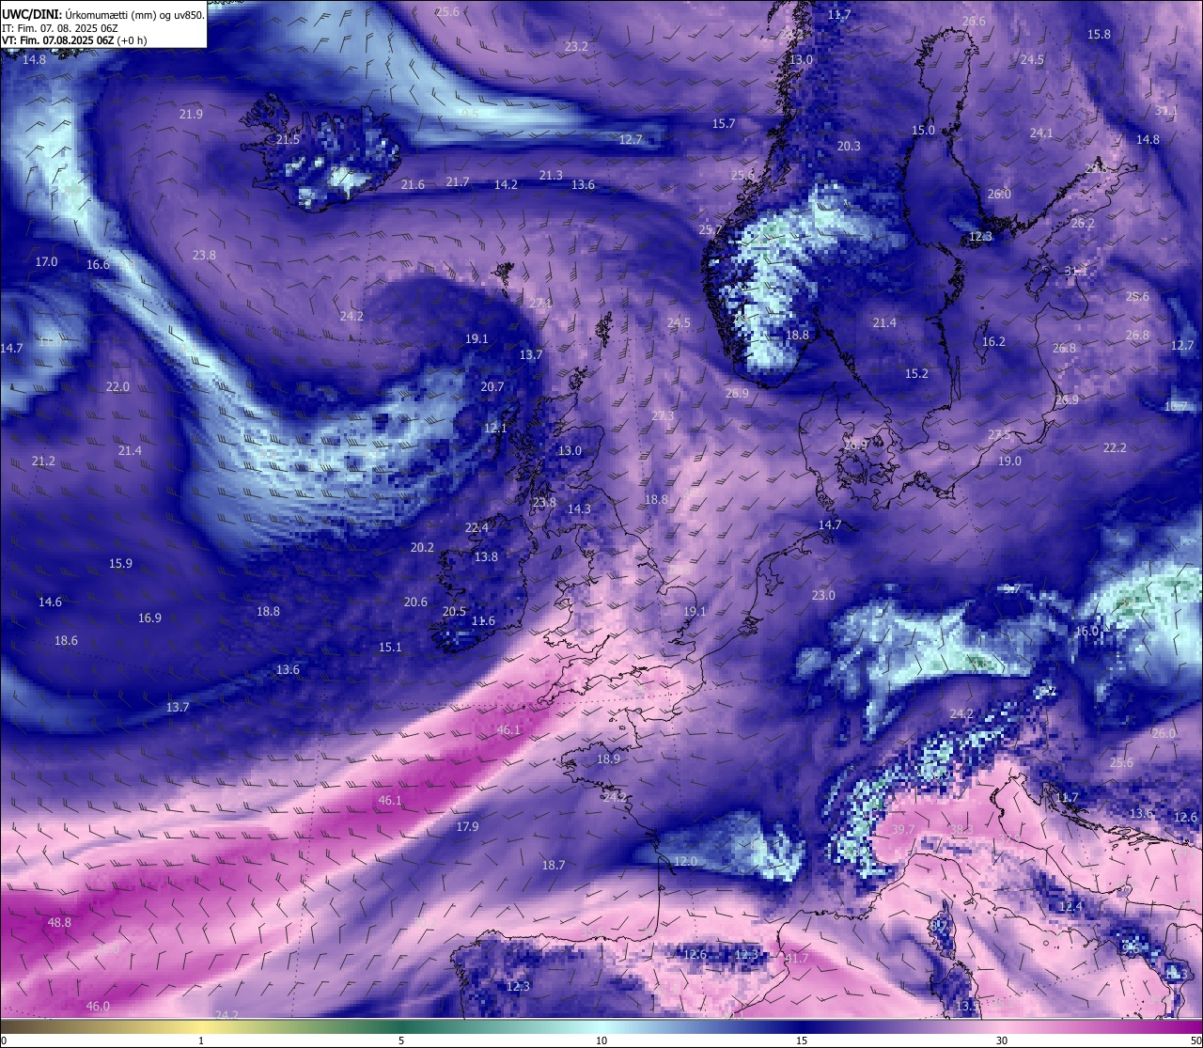Click the 26.2 value

point(1083,224)
